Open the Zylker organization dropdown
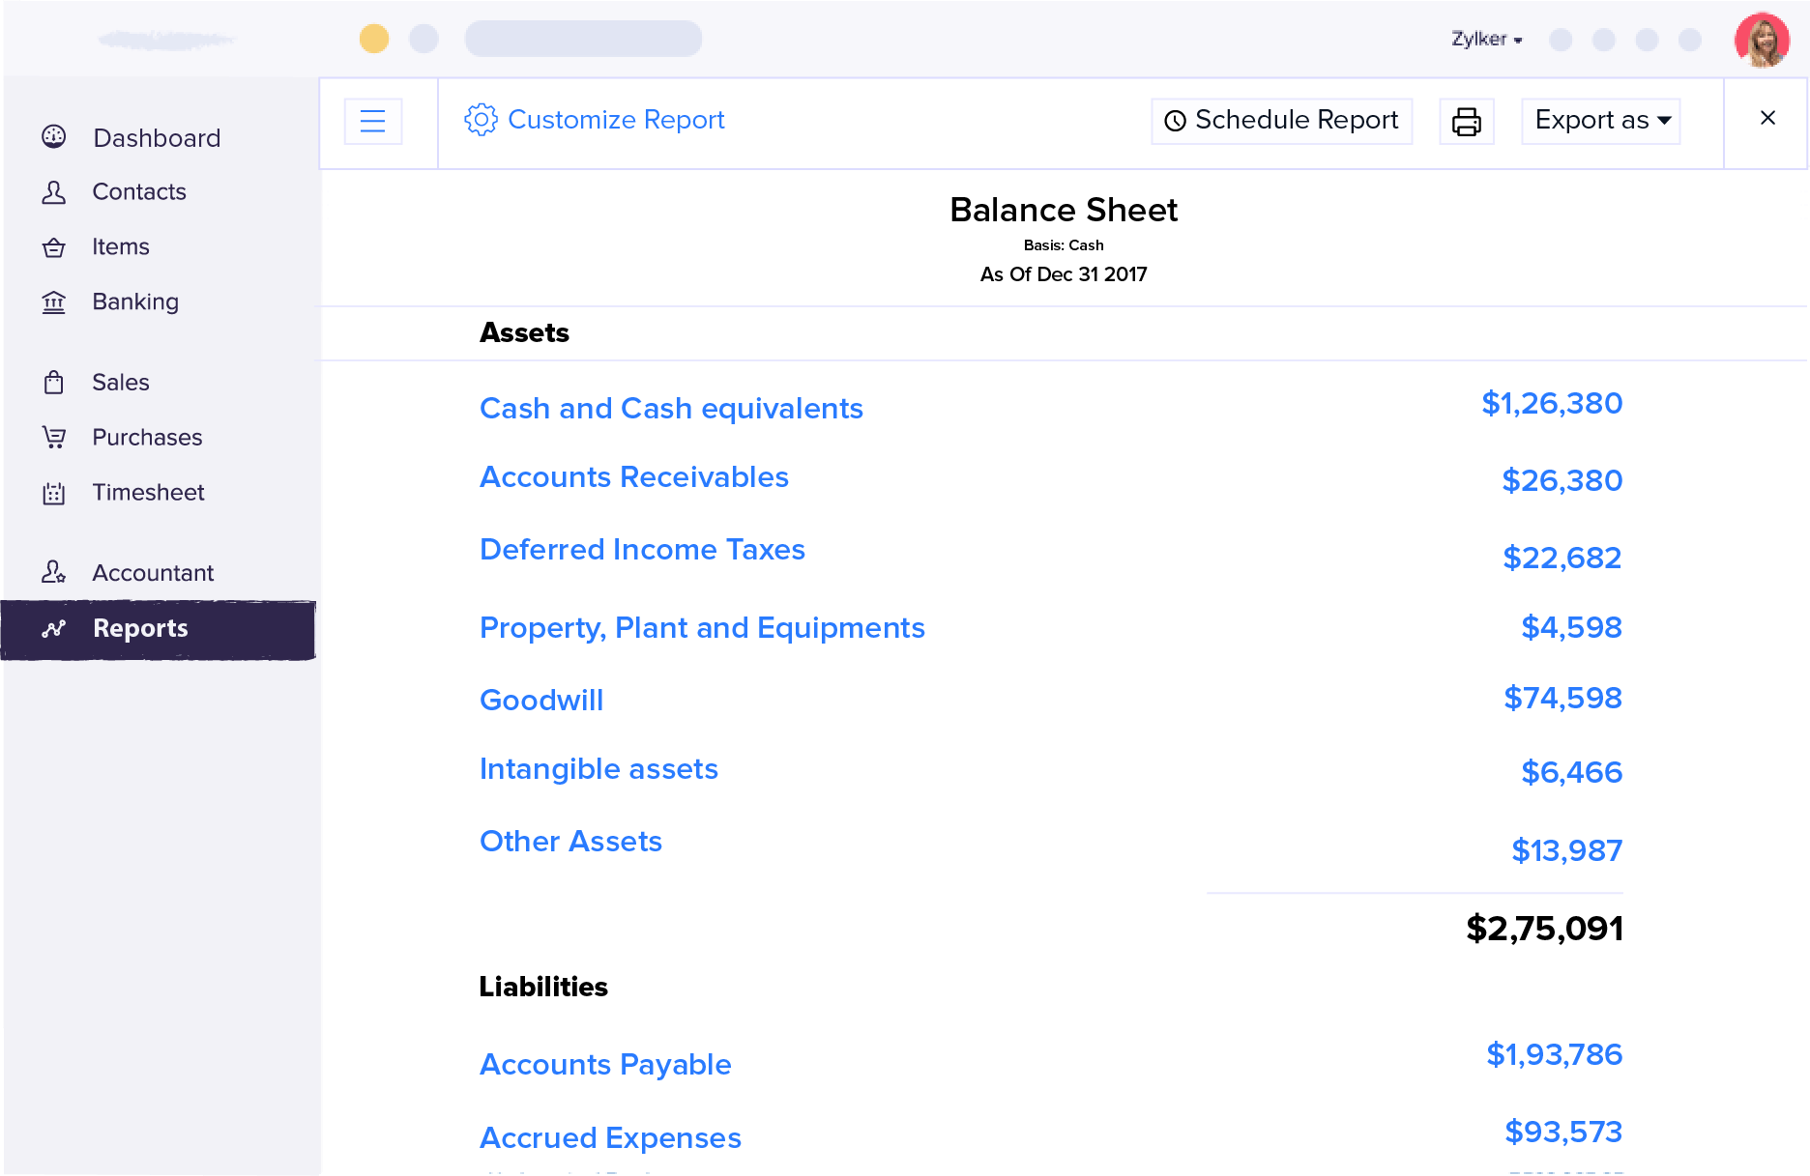The height and width of the screenshot is (1176, 1810). [x=1486, y=39]
